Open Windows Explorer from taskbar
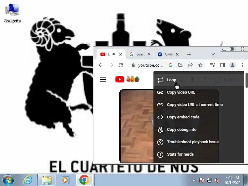 pyautogui.click(x=47, y=180)
